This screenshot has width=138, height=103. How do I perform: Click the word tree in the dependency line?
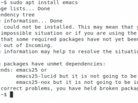[x=29, y=15]
